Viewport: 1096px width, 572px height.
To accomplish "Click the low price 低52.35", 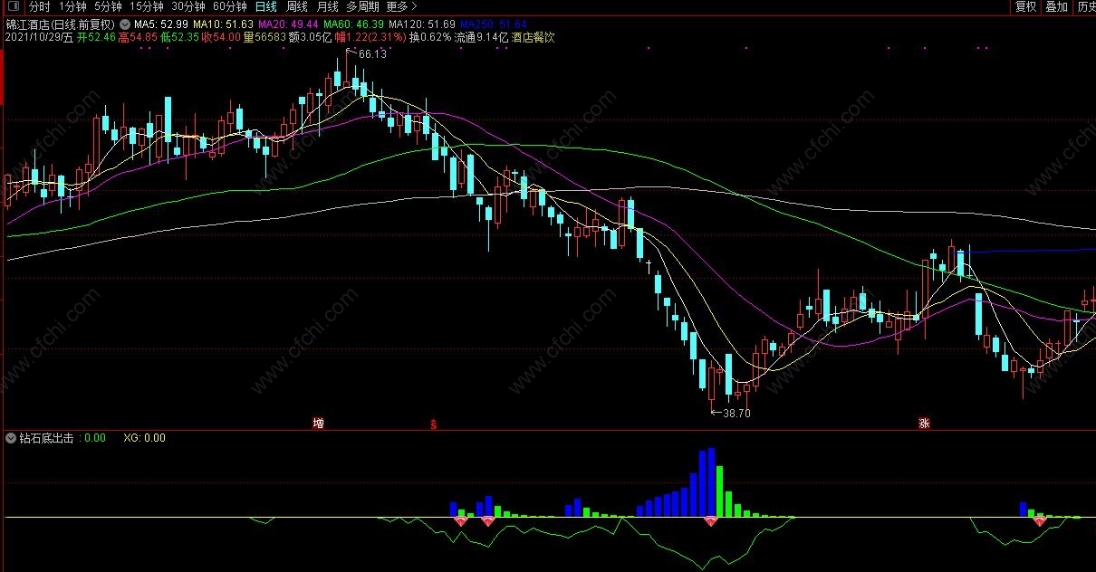I will click(x=179, y=38).
